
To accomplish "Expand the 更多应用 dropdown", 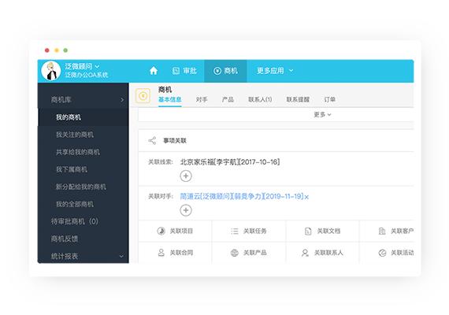I will 275,71.
